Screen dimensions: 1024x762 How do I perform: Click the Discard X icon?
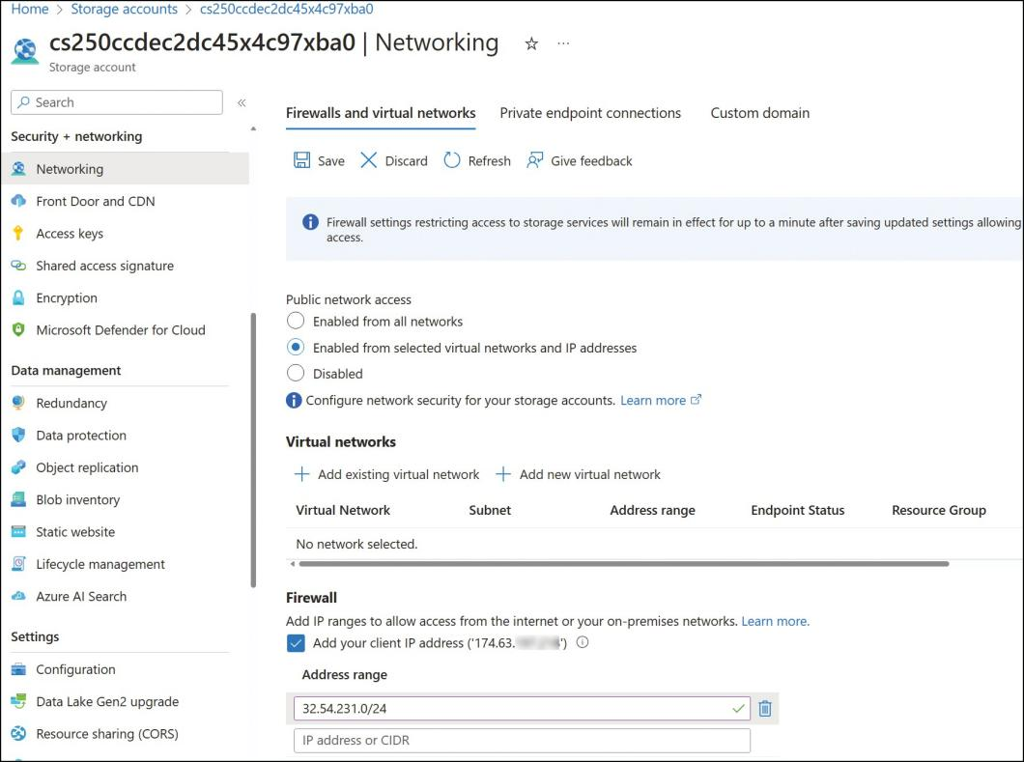369,160
